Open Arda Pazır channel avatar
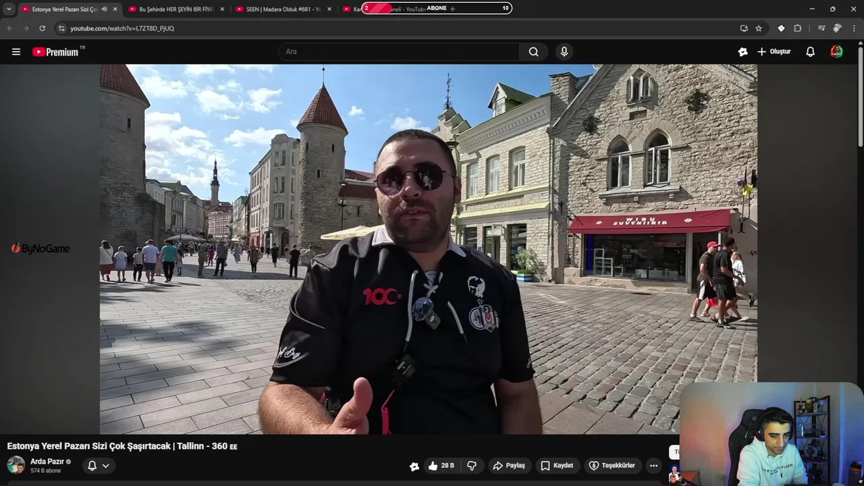This screenshot has width=864, height=486. [x=16, y=465]
